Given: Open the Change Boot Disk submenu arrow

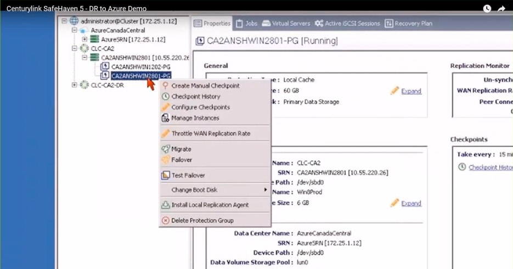Looking at the screenshot, I should pyautogui.click(x=266, y=190).
